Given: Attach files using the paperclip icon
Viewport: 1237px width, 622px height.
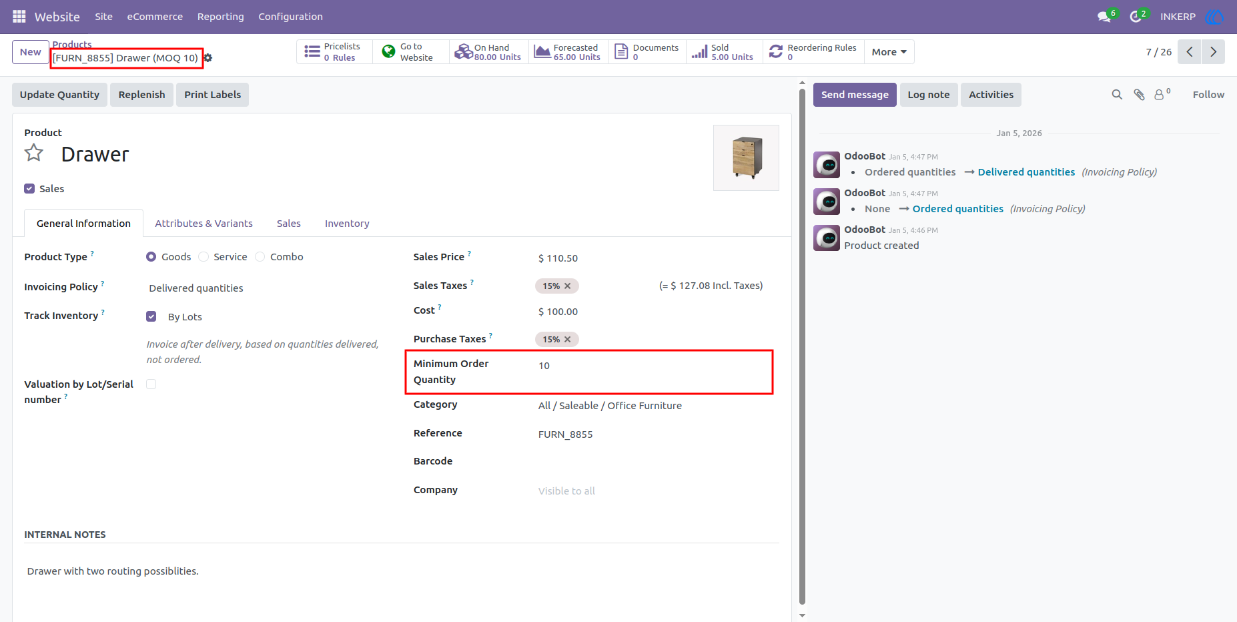Looking at the screenshot, I should coord(1139,95).
